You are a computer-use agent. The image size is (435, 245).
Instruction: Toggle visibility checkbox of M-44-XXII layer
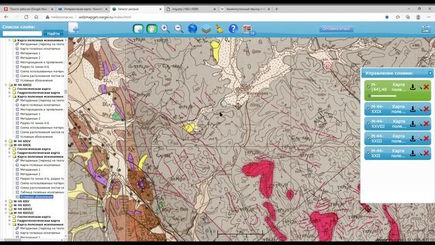point(368,153)
